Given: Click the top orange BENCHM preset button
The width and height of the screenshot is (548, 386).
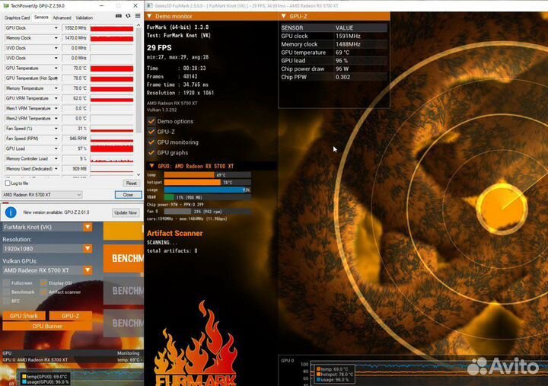Looking at the screenshot, I should click(x=124, y=258).
